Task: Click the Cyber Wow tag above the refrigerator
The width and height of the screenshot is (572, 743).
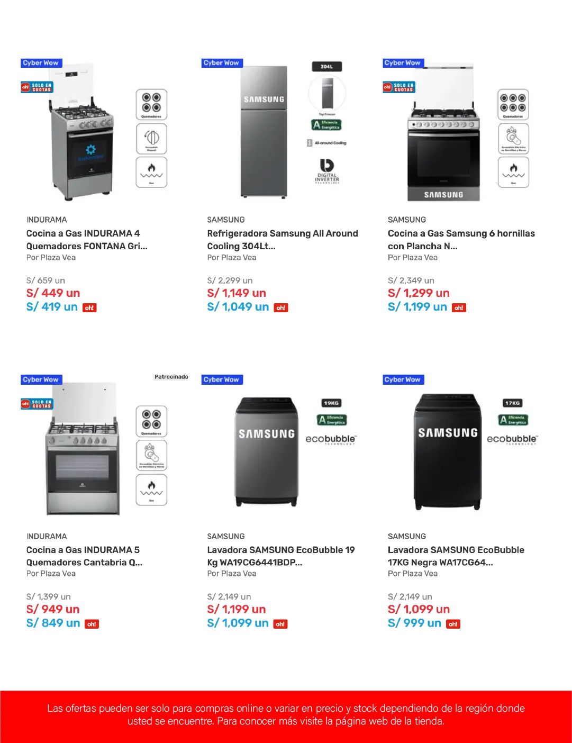Action: (221, 63)
